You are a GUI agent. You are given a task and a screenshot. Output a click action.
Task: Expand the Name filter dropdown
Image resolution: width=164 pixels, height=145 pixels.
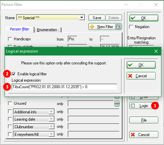[82, 18]
